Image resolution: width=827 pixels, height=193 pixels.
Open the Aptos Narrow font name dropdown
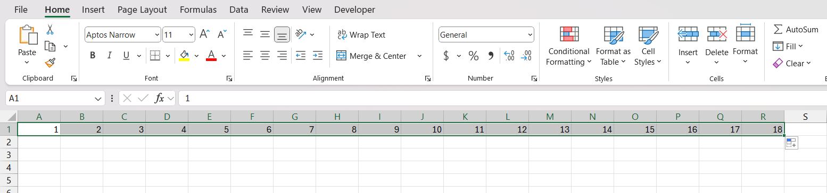(156, 35)
